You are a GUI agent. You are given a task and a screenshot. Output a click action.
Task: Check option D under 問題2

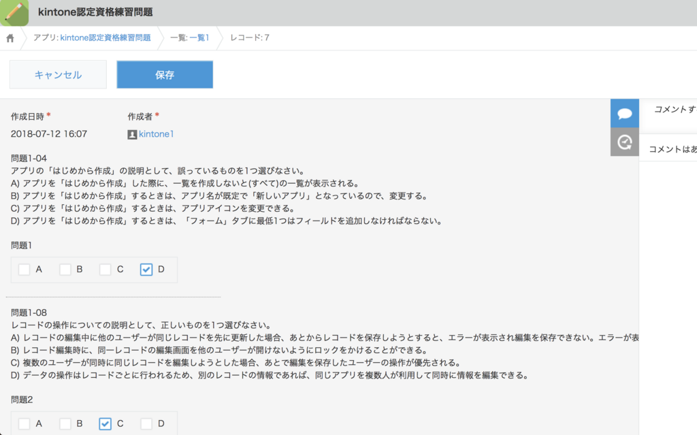tap(146, 424)
